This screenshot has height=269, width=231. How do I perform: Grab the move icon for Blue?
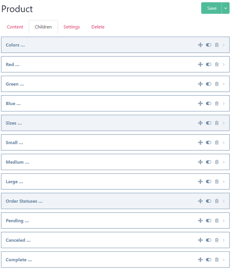point(200,104)
